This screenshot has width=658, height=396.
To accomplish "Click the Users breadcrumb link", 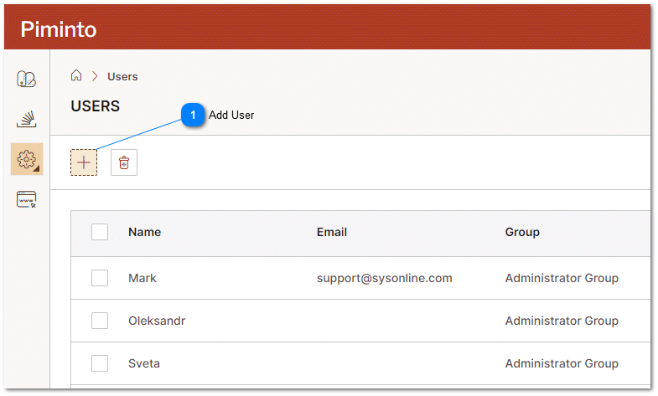I will tap(122, 77).
